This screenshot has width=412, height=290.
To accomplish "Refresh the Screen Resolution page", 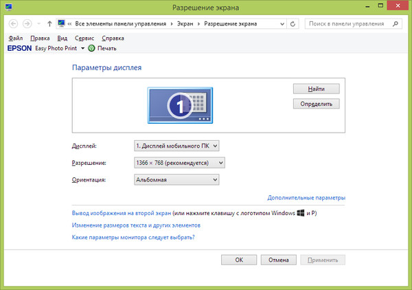I will pos(293,24).
